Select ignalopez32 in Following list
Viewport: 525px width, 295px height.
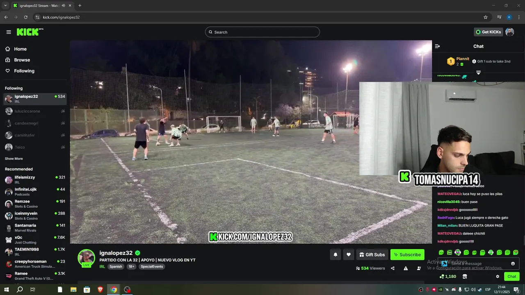point(35,99)
